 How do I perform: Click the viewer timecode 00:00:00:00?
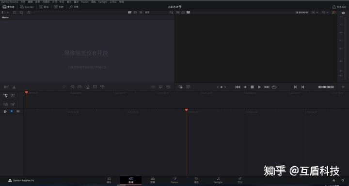click(326, 87)
